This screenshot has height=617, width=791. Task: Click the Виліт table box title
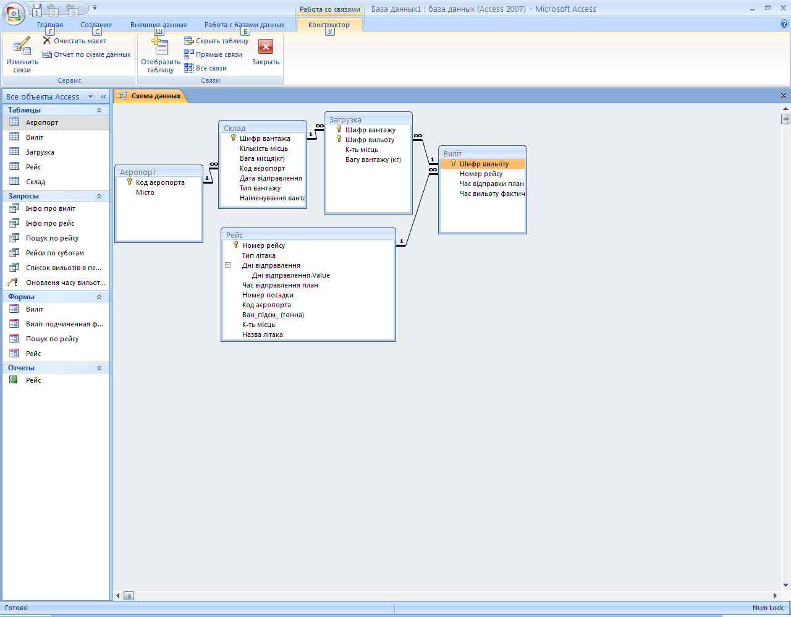483,153
